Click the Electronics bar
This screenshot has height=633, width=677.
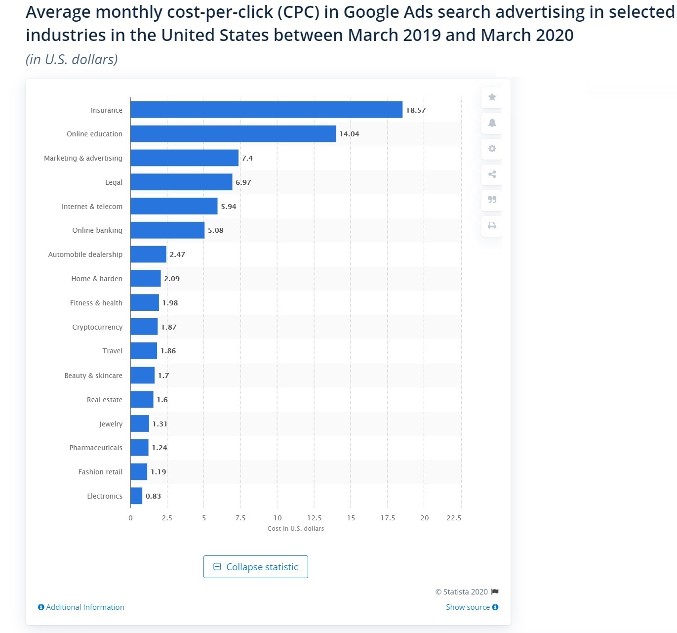136,496
